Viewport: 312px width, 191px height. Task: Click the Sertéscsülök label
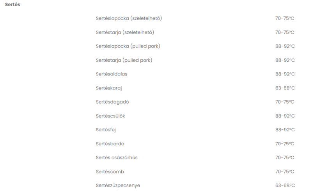(110, 116)
